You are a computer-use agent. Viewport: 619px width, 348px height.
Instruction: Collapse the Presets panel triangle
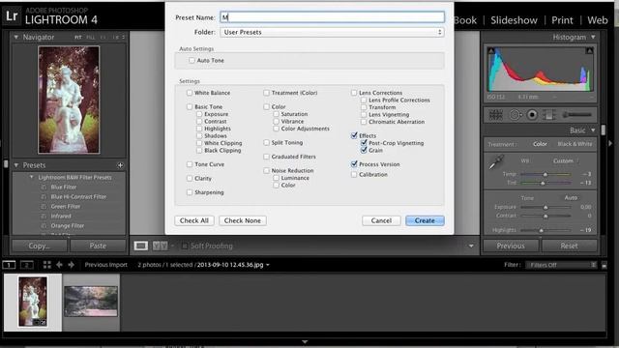click(x=16, y=165)
